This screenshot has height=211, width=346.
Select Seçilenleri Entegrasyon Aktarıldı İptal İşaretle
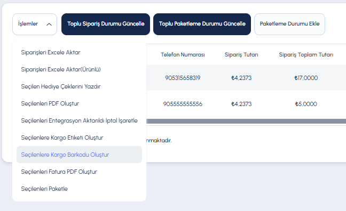pos(79,120)
